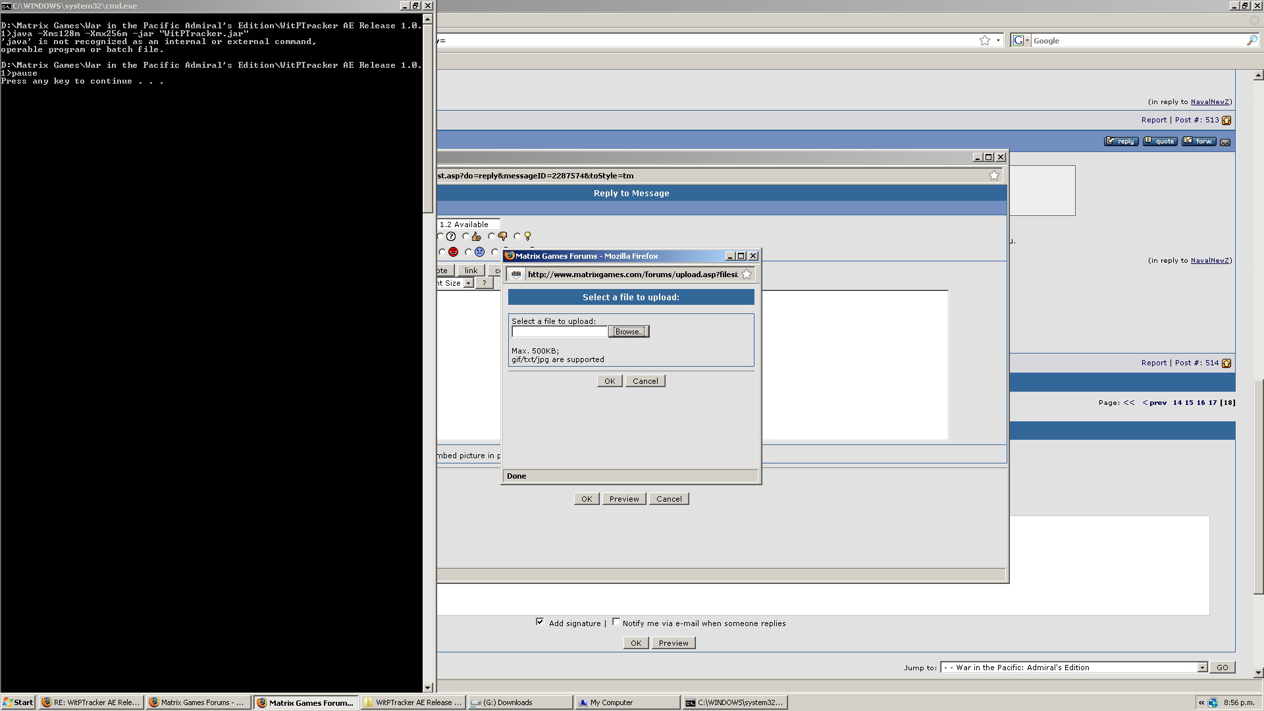Click up-arrow icon beside Post #: 513
Screen dimensions: 1264x711
click(x=1226, y=120)
